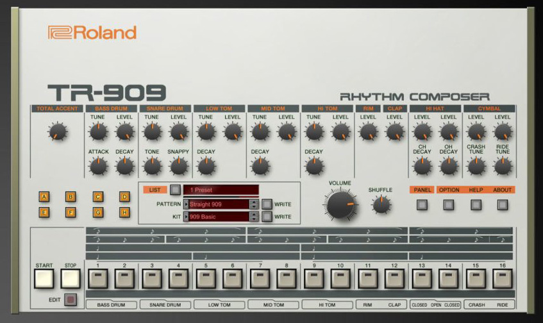This screenshot has height=323, width=543.
Task: Toggle step button 5
Action: pyautogui.click(x=206, y=279)
